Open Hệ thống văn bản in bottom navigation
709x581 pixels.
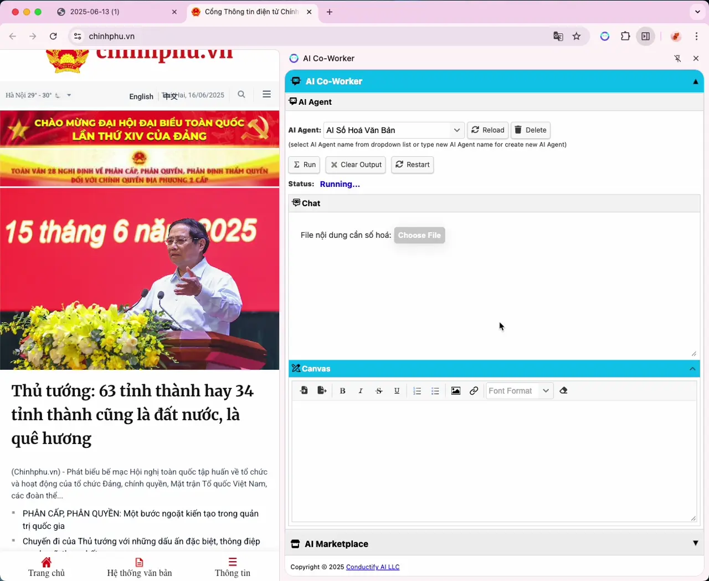click(140, 567)
